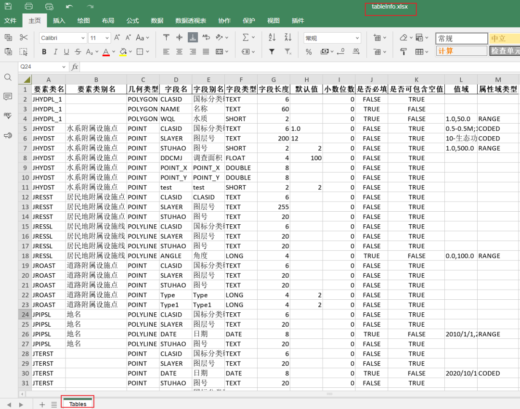The height and width of the screenshot is (409, 520).
Task: Toggle bold formatting
Action: pyautogui.click(x=44, y=51)
